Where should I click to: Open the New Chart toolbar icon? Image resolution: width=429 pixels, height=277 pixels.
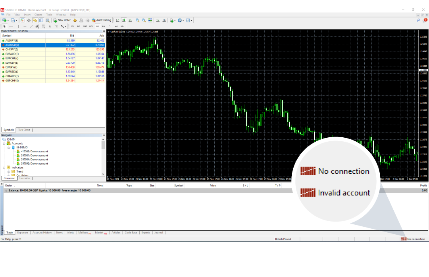tap(4, 20)
